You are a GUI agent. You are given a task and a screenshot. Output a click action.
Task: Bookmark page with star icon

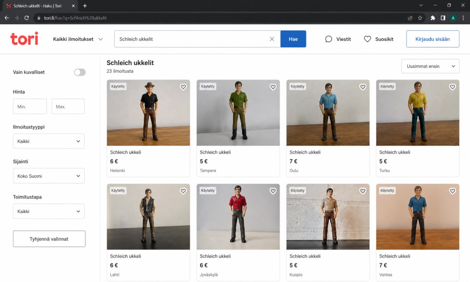[420, 18]
